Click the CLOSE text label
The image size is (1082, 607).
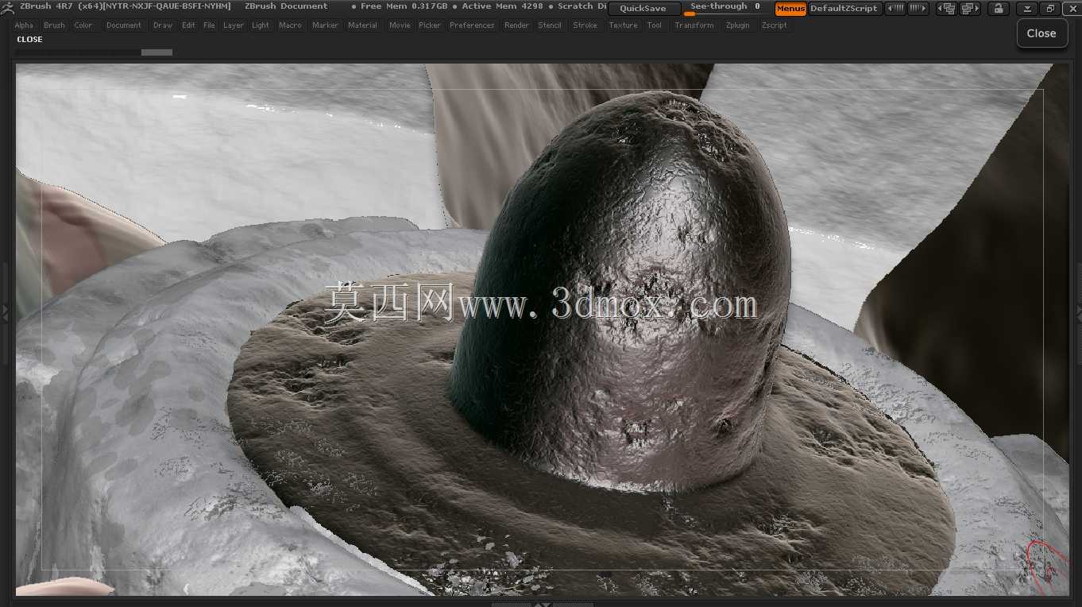click(x=30, y=40)
